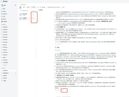Open the 产品经理 agent in the sidebar
The width and height of the screenshot is (129, 97).
(x=4, y=50)
